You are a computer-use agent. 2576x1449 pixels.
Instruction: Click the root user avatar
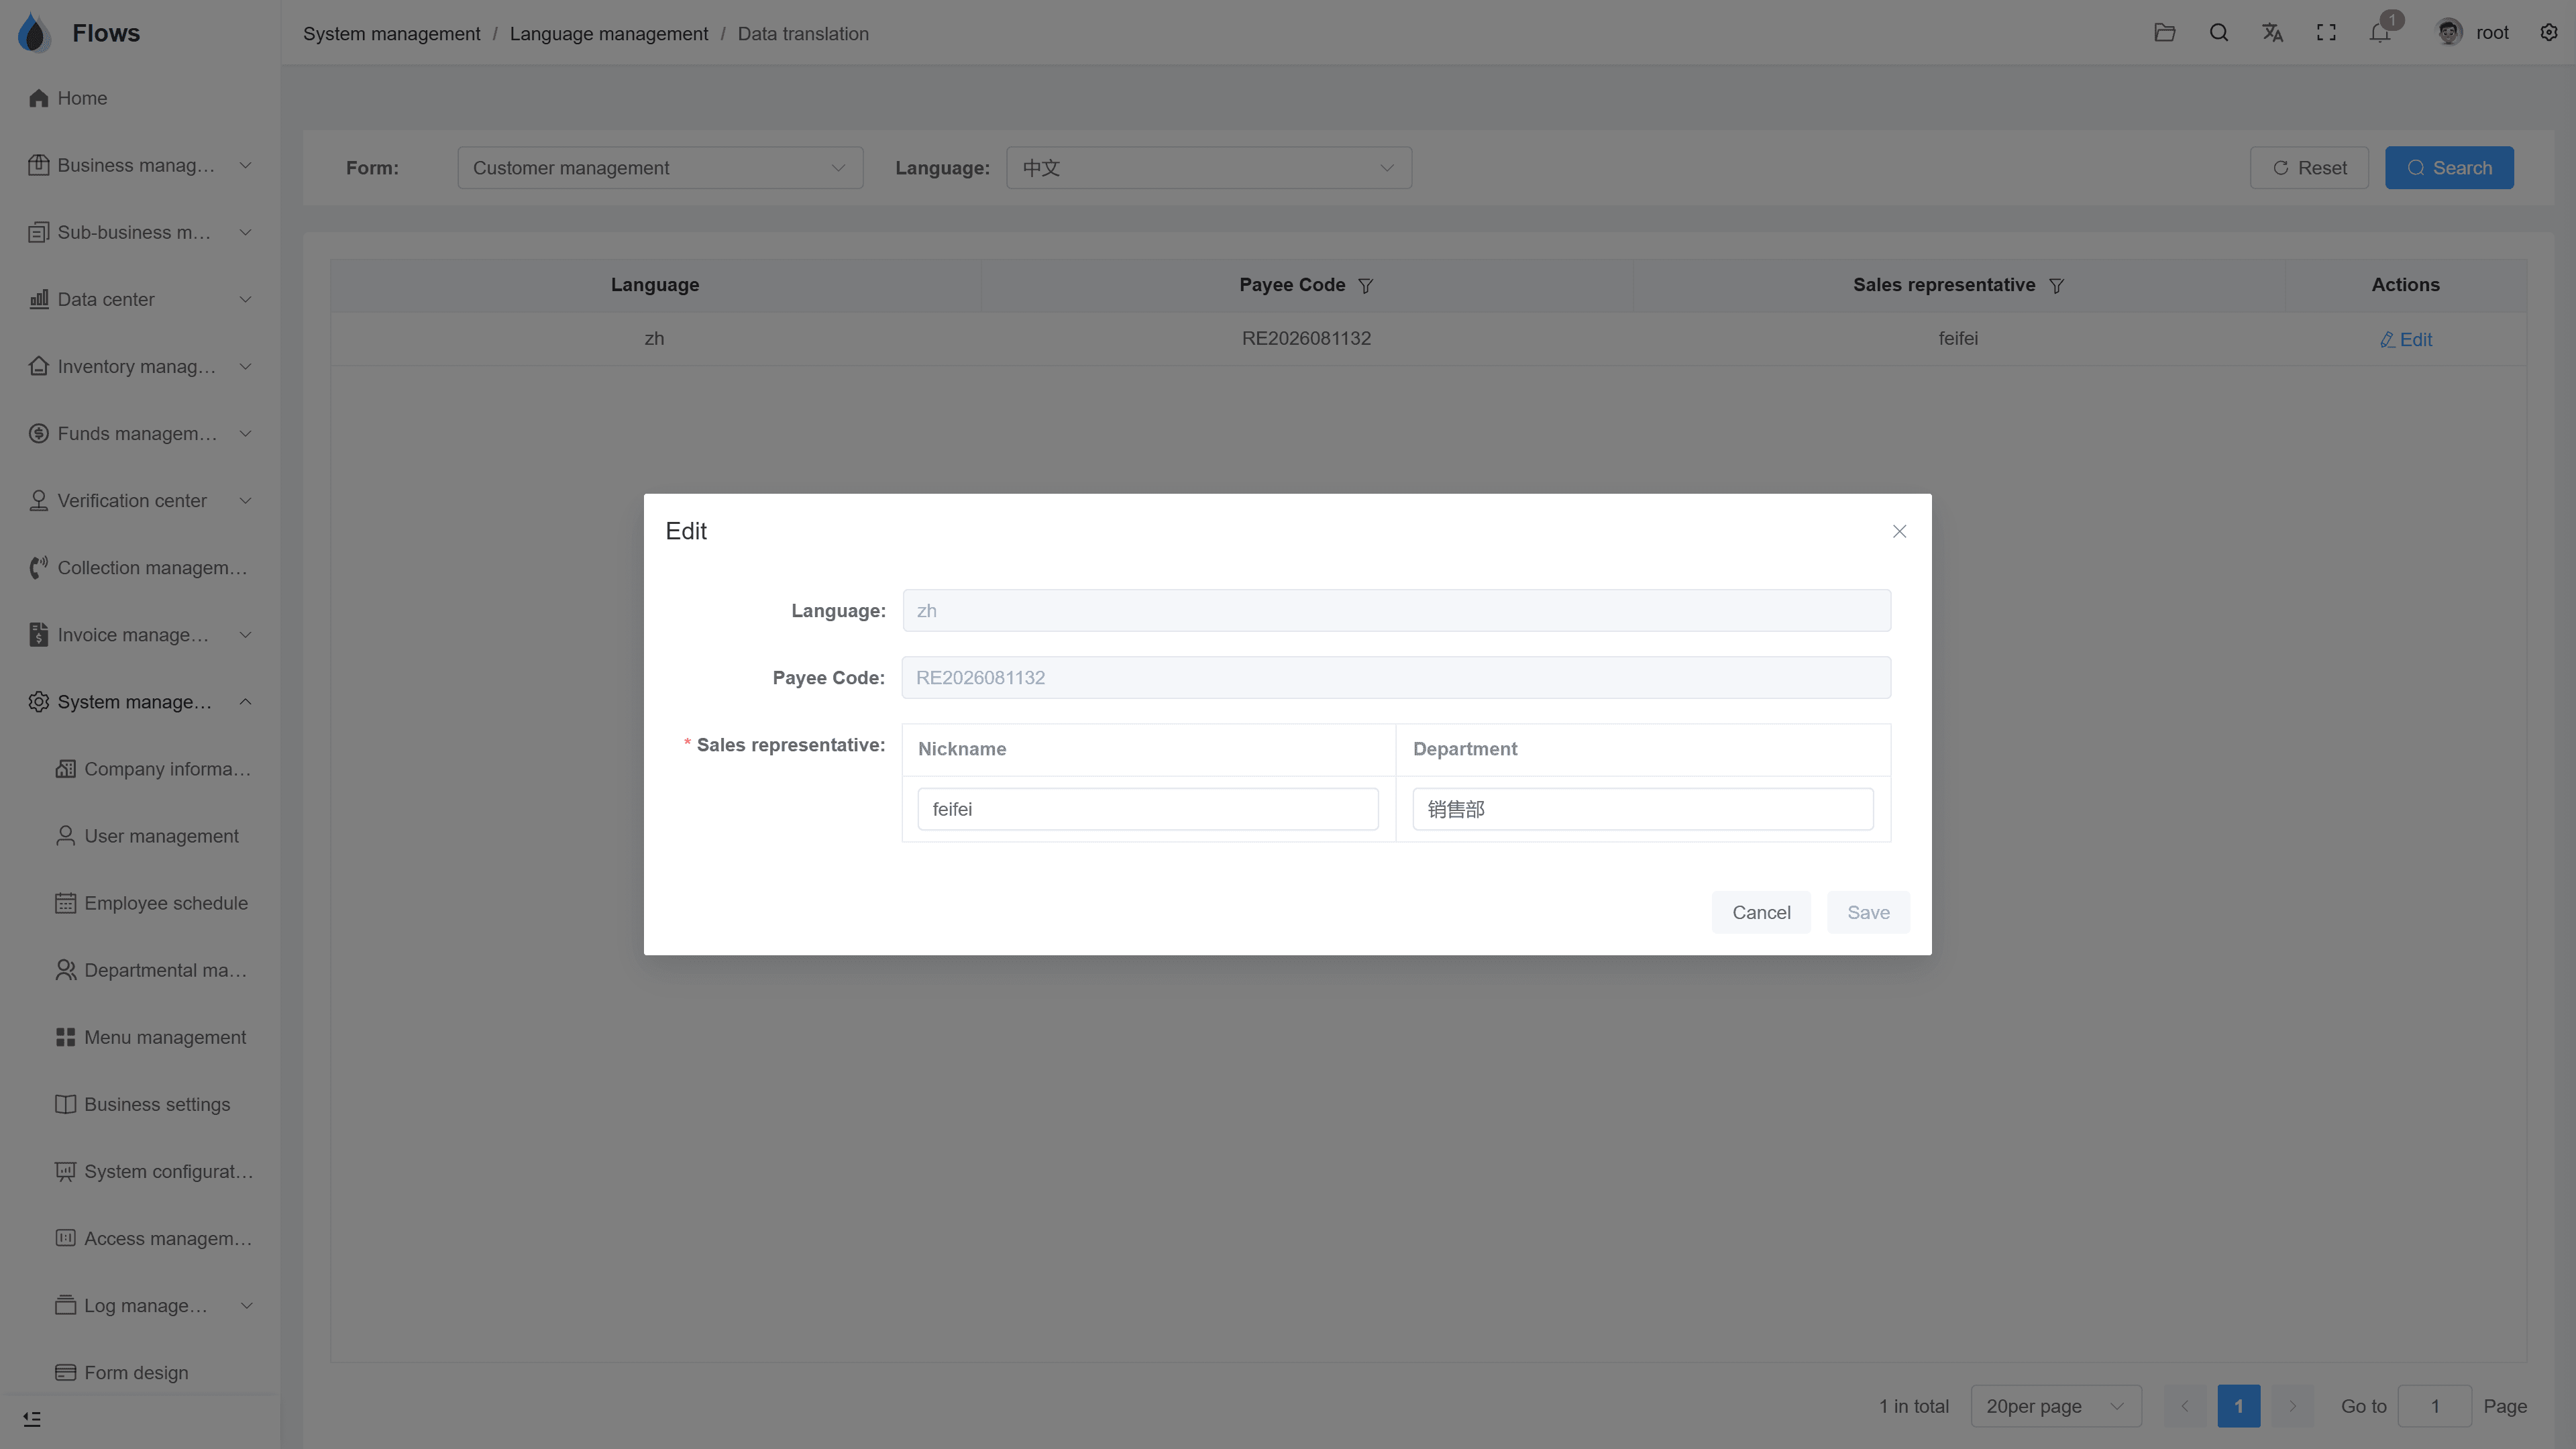(x=2449, y=33)
